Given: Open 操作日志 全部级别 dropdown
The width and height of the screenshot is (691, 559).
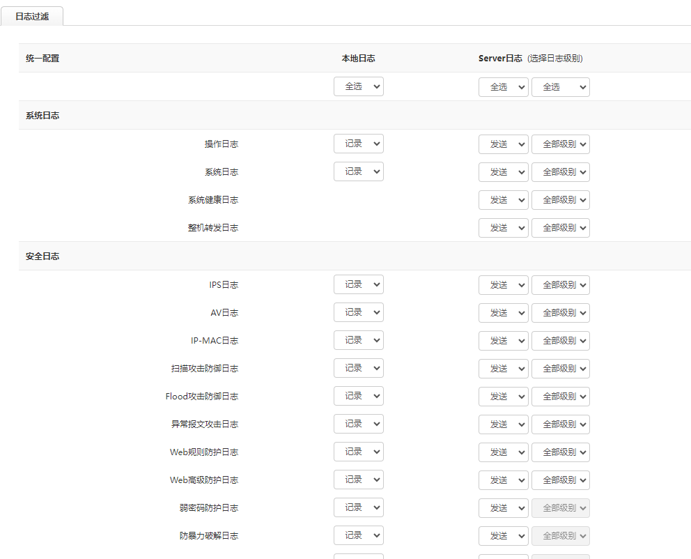Looking at the screenshot, I should 561,144.
